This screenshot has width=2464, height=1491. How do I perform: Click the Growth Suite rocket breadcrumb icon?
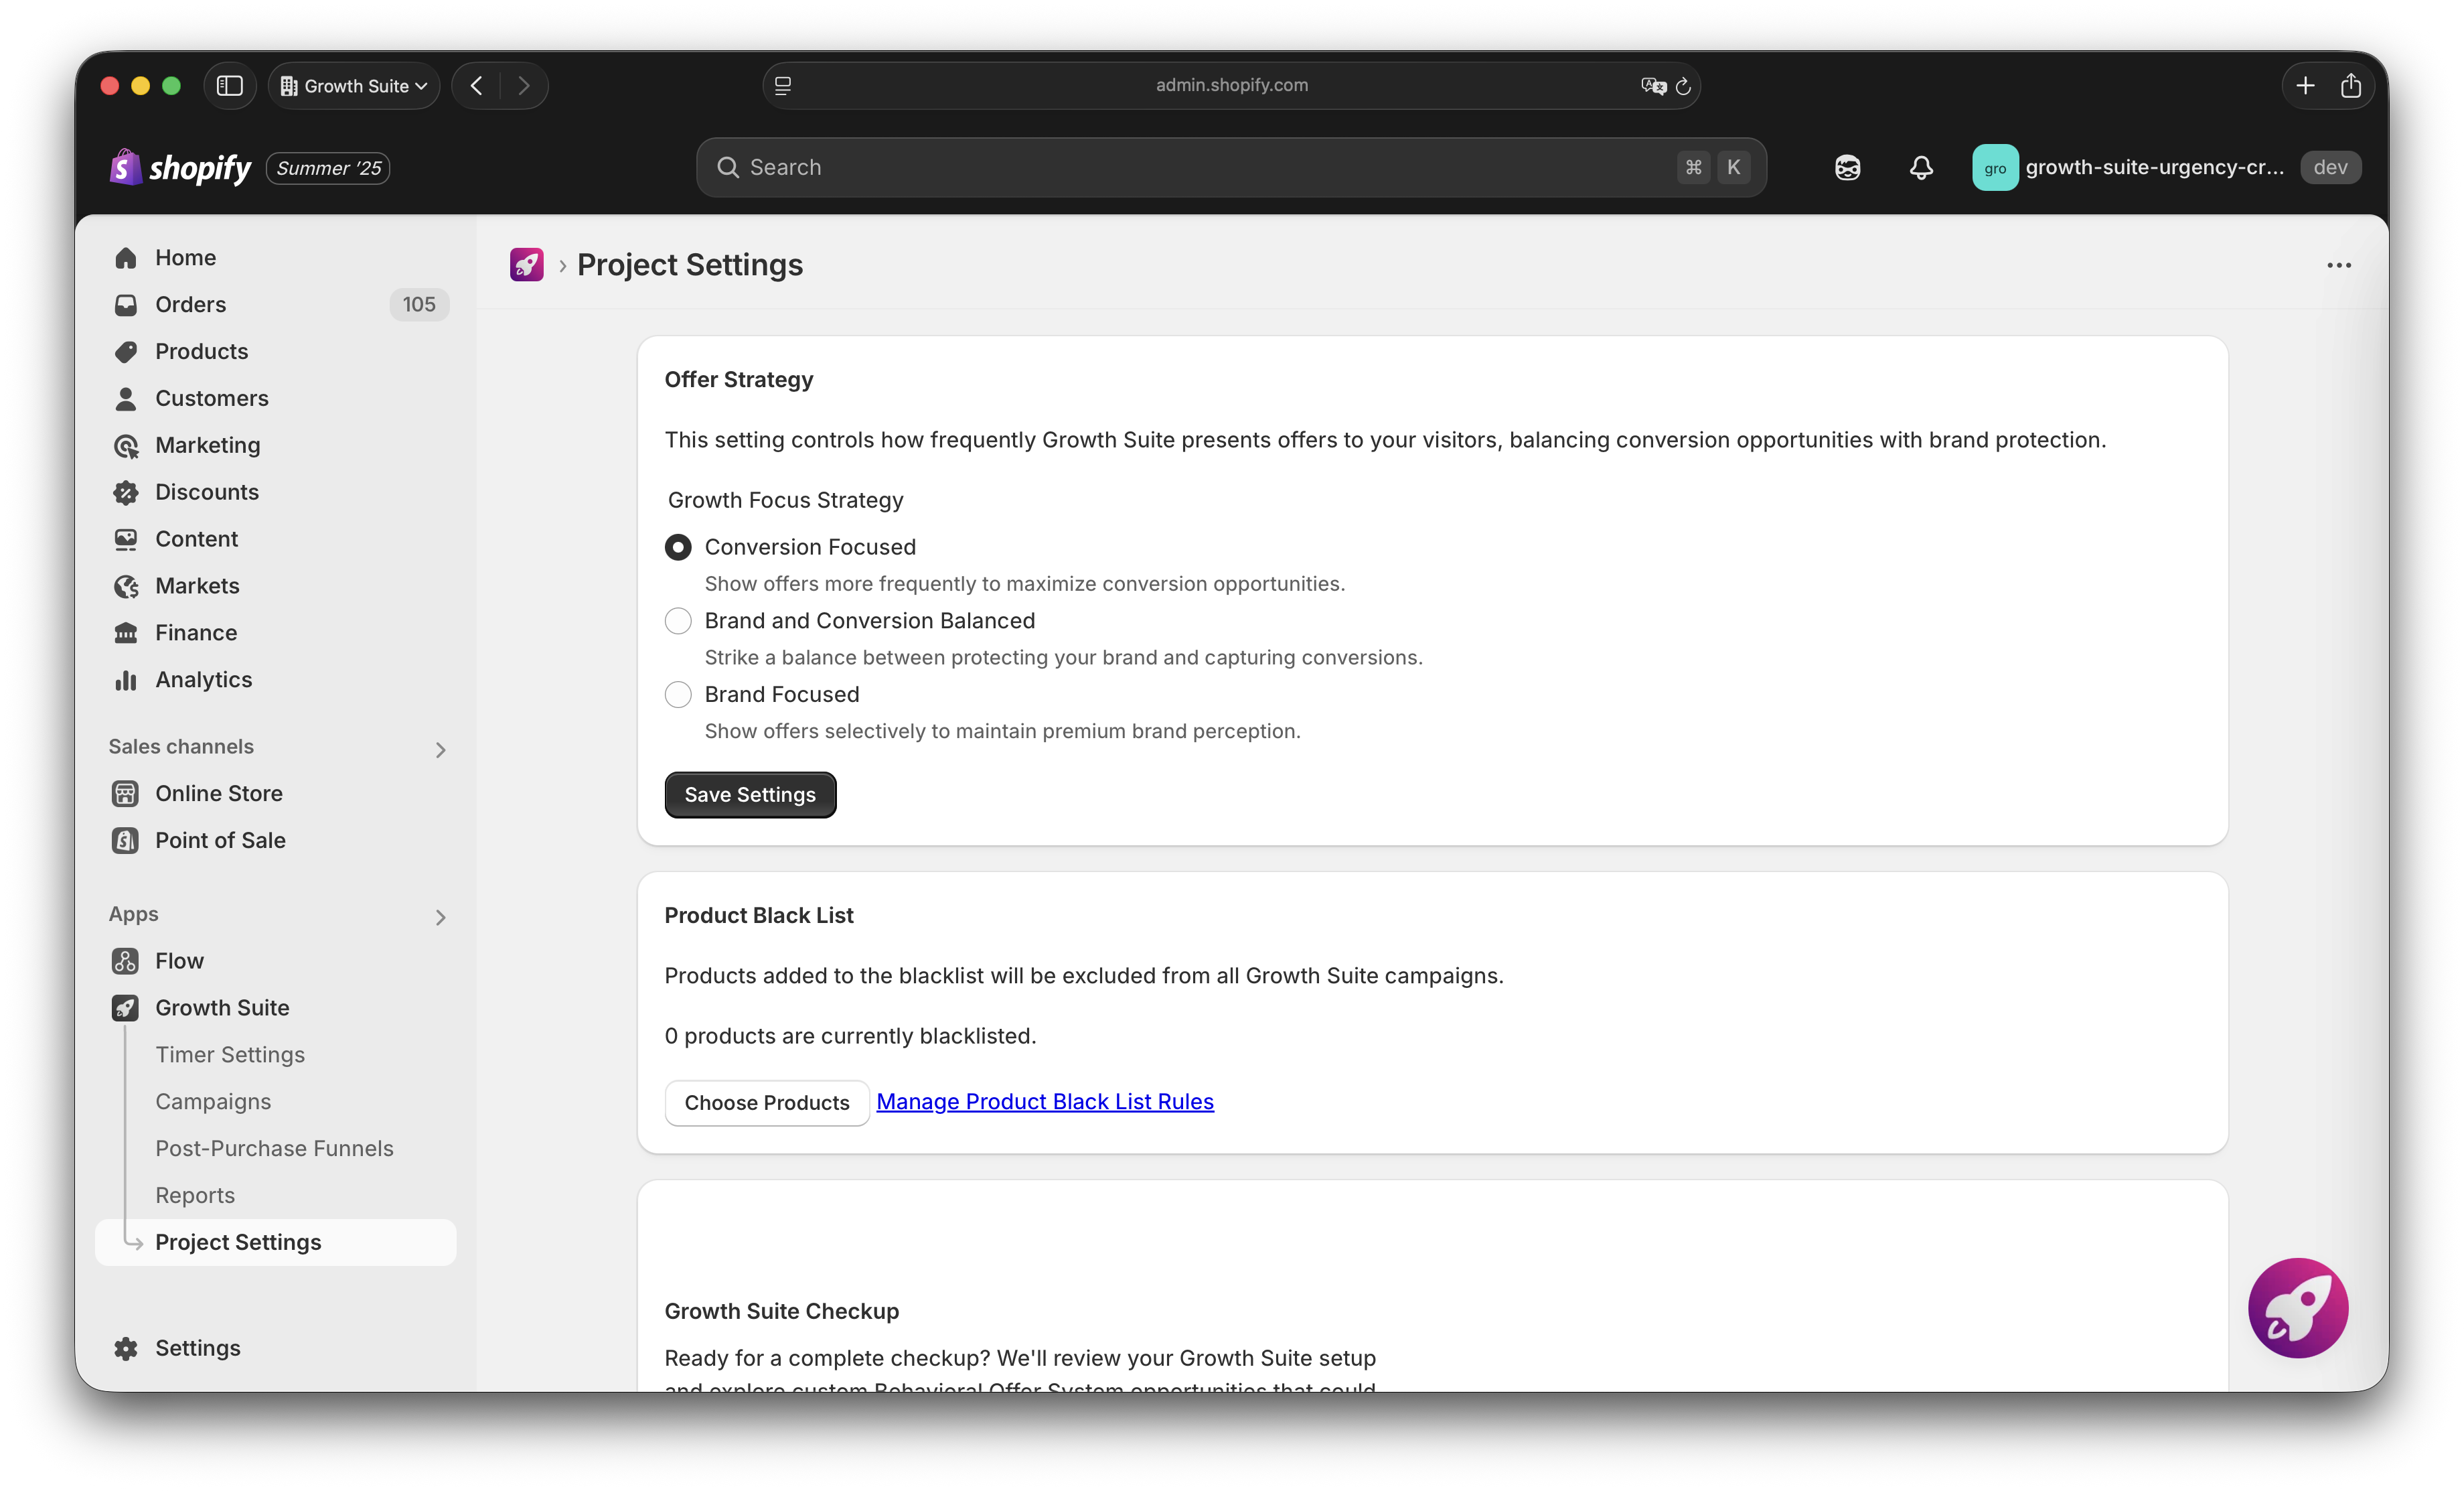[527, 265]
